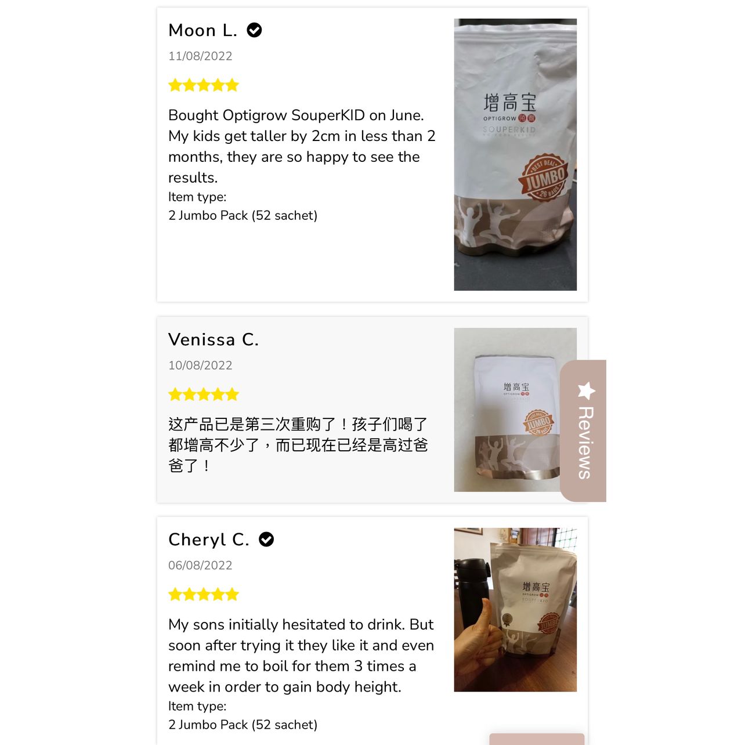Click Venissa C.'s Chinese review text

tap(298, 445)
